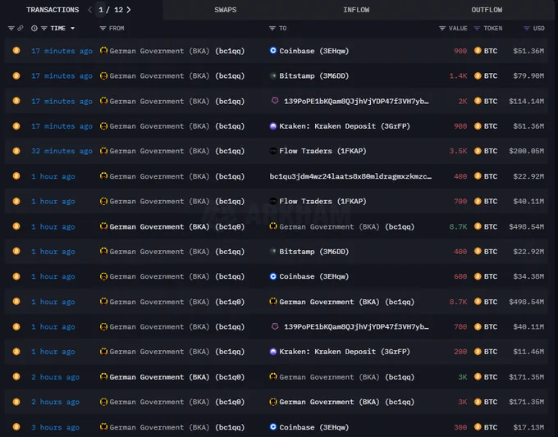558x437 pixels.
Task: Click the page number 1 field
Action: [101, 10]
